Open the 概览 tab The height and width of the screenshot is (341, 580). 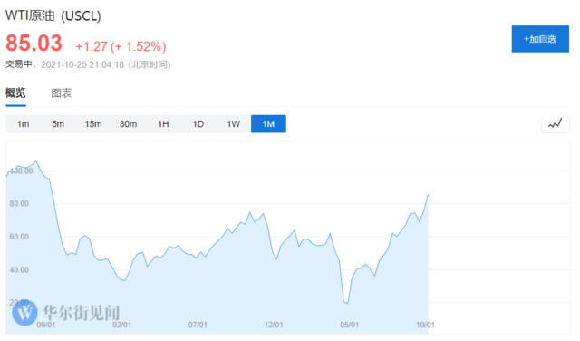pyautogui.click(x=15, y=93)
